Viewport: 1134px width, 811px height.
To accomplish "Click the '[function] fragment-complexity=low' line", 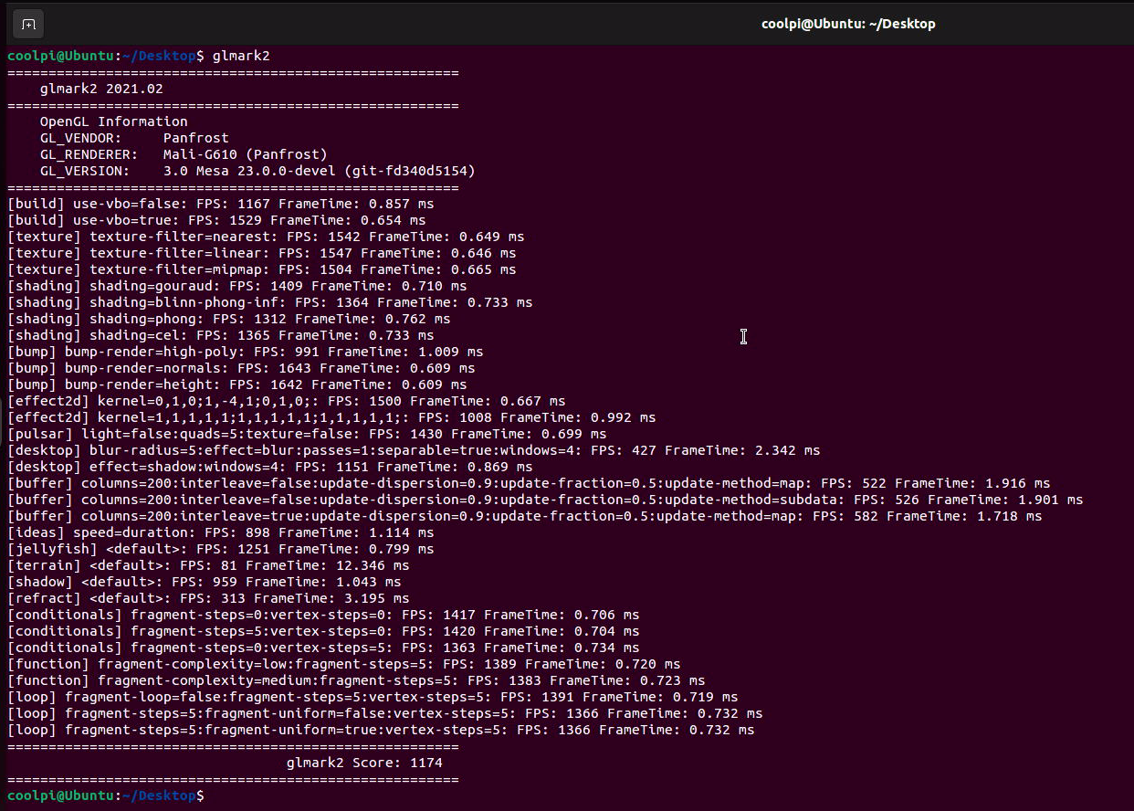I will click(x=344, y=664).
